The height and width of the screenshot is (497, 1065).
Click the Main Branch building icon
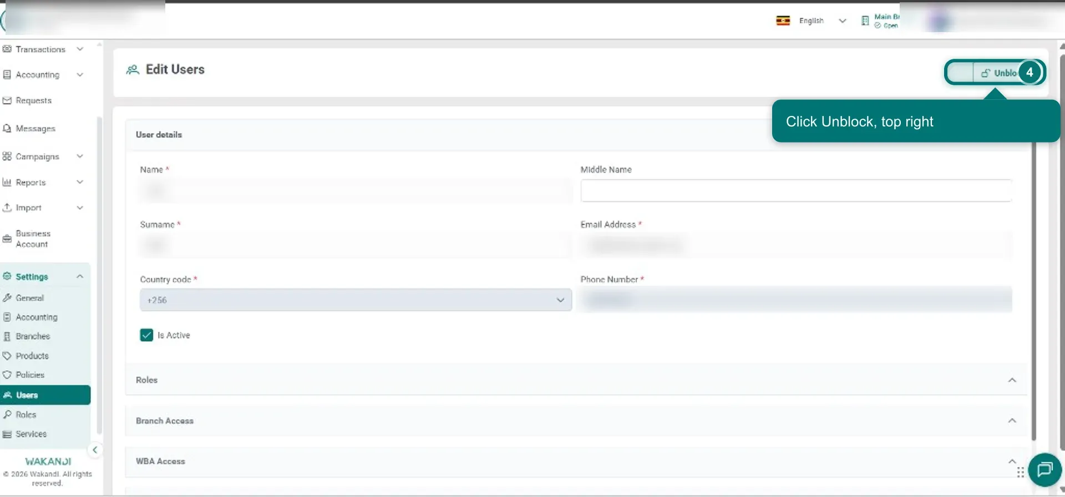click(865, 21)
